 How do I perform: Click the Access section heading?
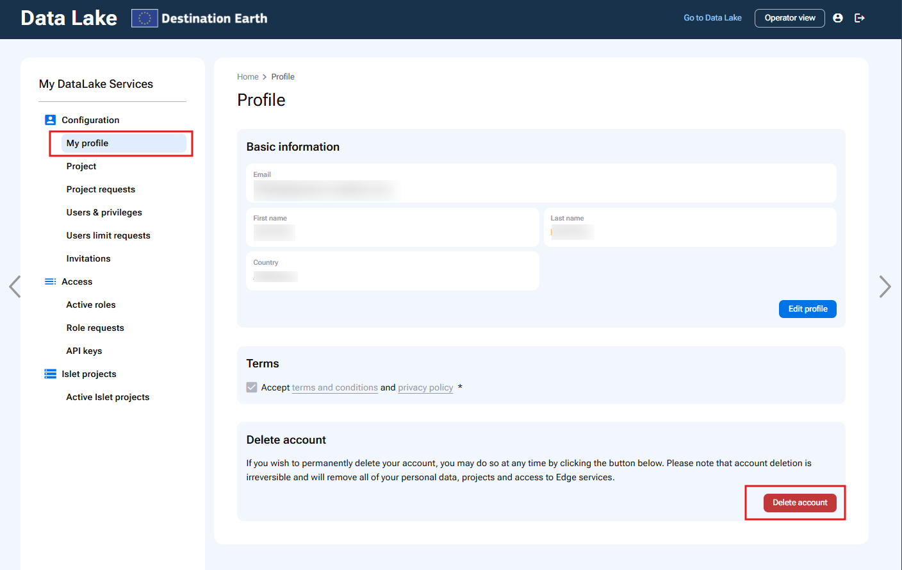pyautogui.click(x=77, y=281)
